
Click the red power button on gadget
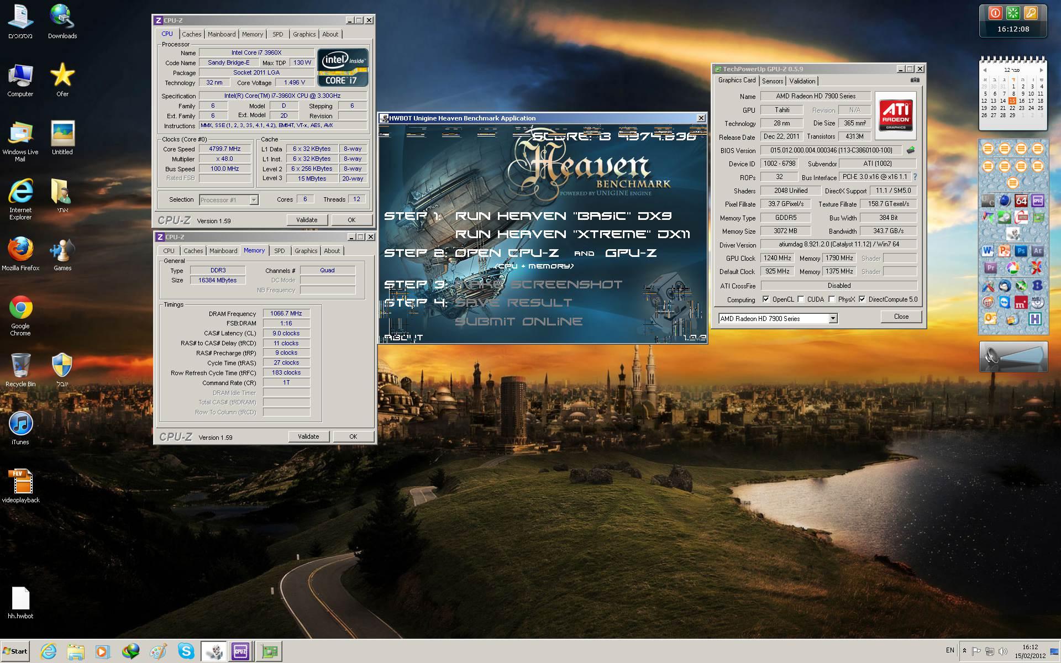[x=995, y=13]
